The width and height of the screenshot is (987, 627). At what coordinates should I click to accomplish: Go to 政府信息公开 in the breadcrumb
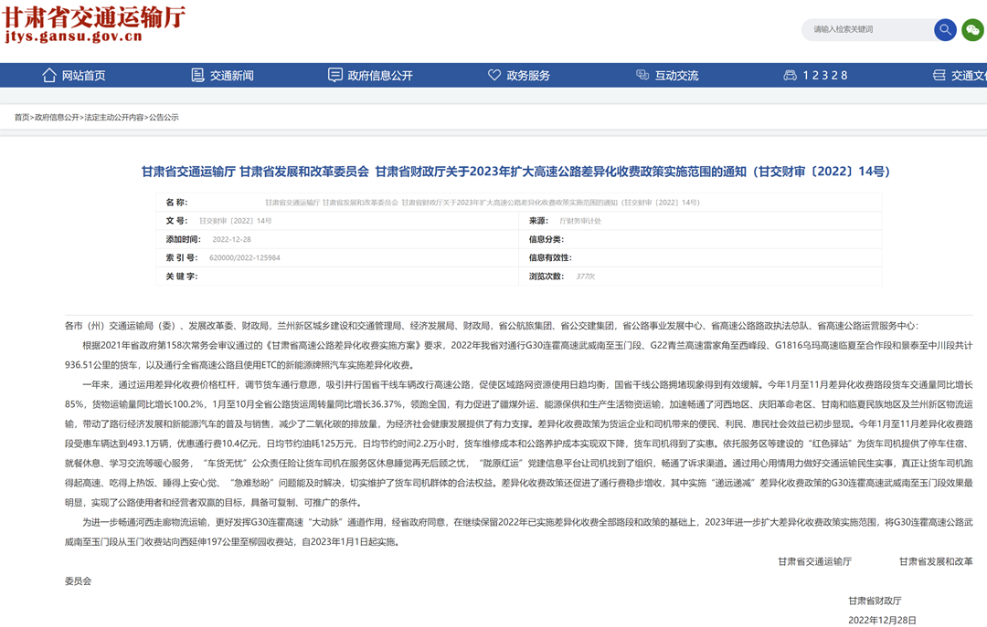point(57,117)
